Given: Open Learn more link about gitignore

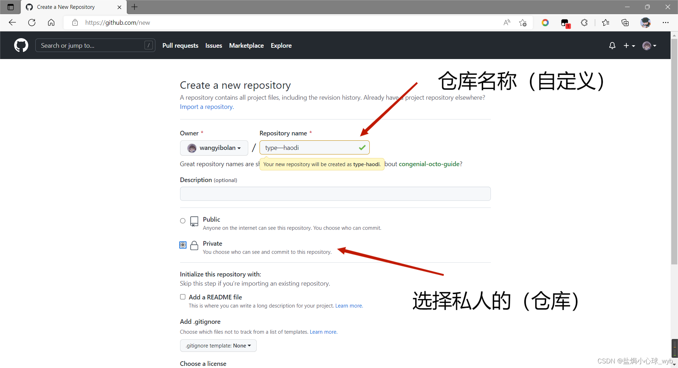Looking at the screenshot, I should (323, 332).
